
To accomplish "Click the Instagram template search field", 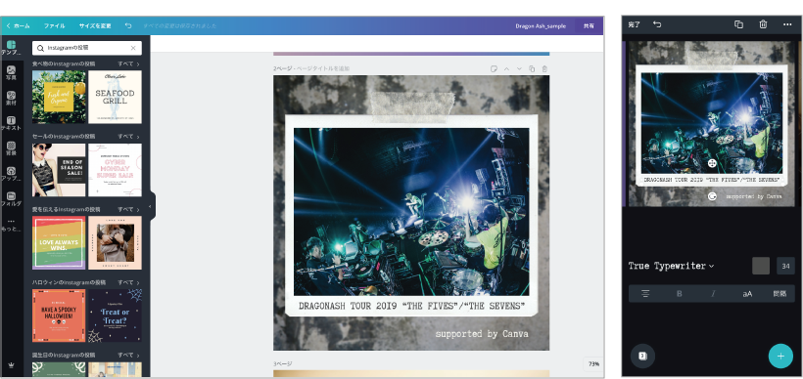I will pos(87,48).
